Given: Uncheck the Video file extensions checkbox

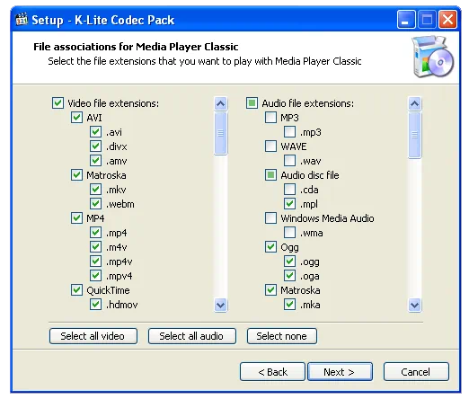Looking at the screenshot, I should [x=58, y=103].
